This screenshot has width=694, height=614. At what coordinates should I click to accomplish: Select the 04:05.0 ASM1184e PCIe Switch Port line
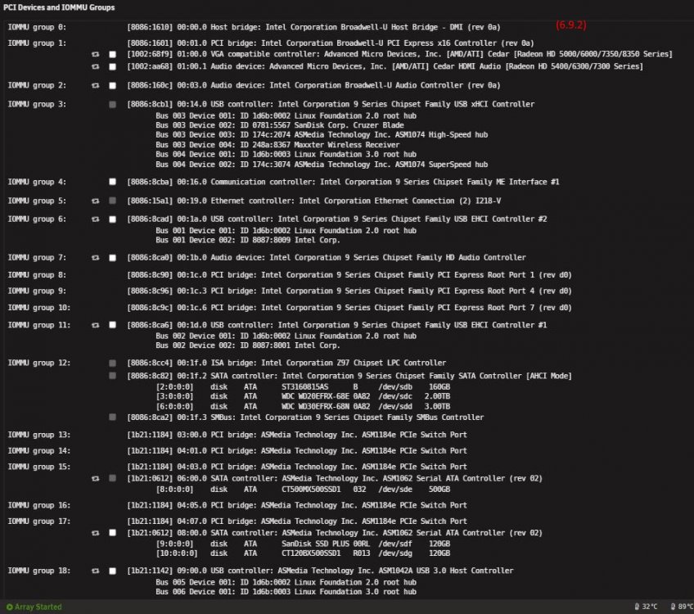[297, 506]
